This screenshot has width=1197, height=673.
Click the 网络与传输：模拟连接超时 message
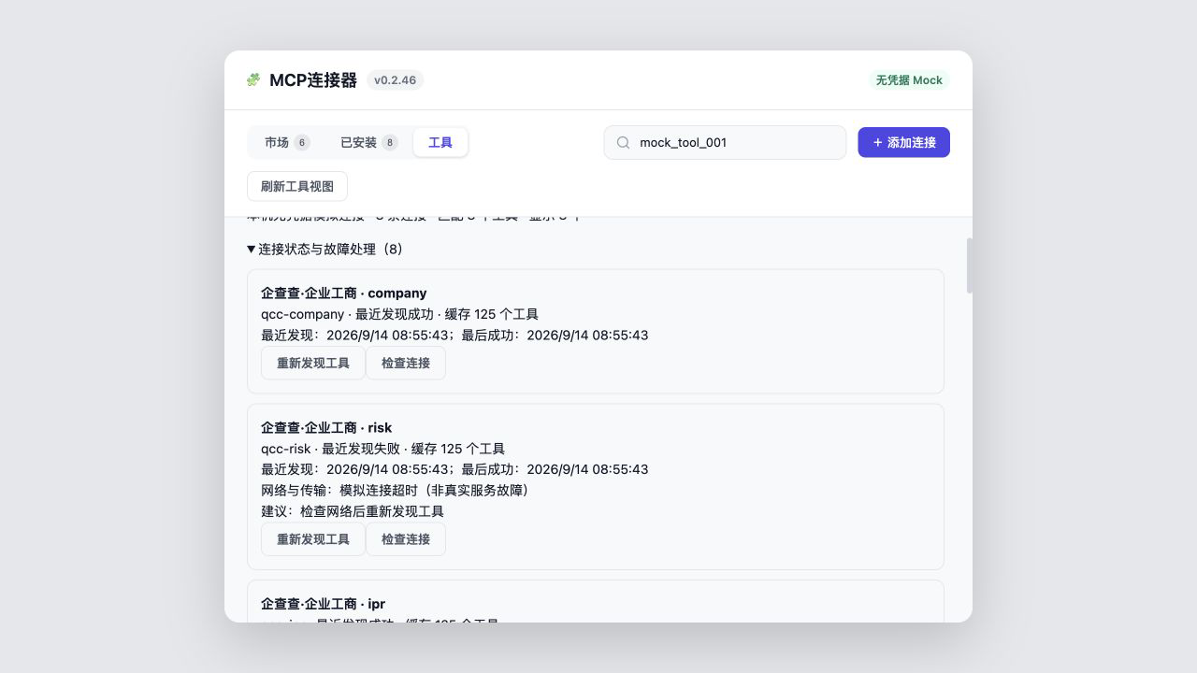pyautogui.click(x=397, y=490)
